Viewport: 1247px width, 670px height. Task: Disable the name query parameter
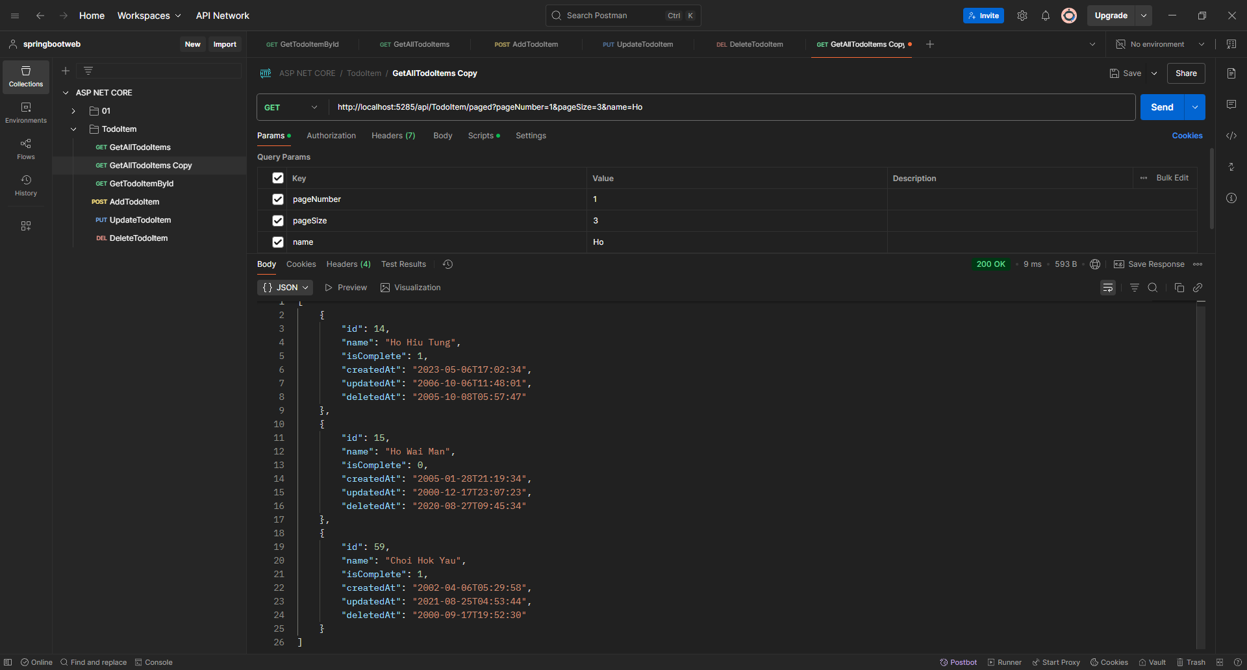click(x=278, y=242)
